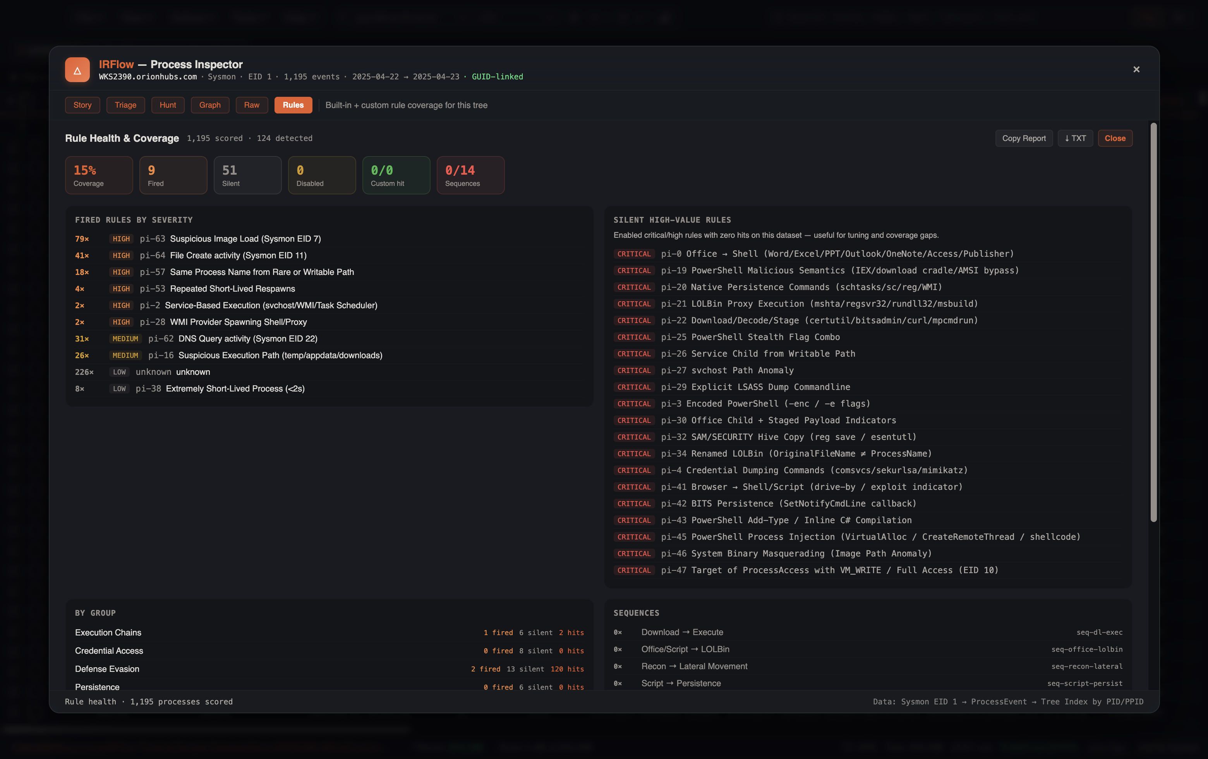Select rule pi-53 Repeated Short-Lived Respawns
This screenshot has width=1208, height=759.
329,288
